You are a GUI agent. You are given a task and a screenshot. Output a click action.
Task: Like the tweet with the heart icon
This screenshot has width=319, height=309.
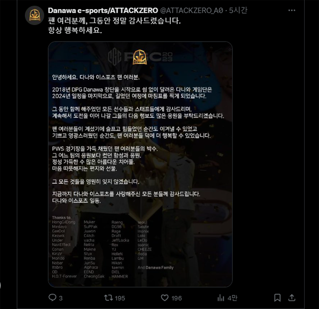[165, 298]
